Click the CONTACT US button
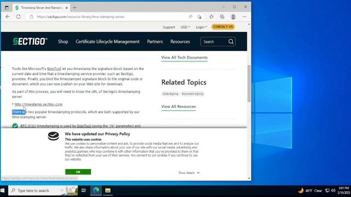351x197 pixels. [x=223, y=27]
